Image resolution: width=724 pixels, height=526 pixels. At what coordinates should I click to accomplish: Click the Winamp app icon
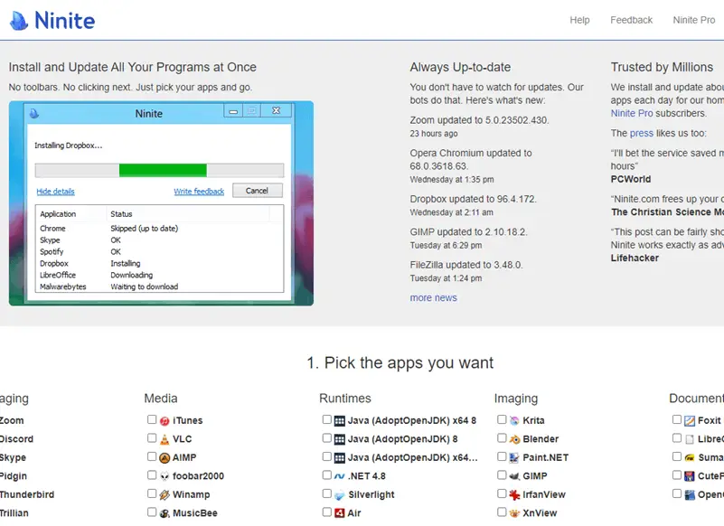click(165, 494)
